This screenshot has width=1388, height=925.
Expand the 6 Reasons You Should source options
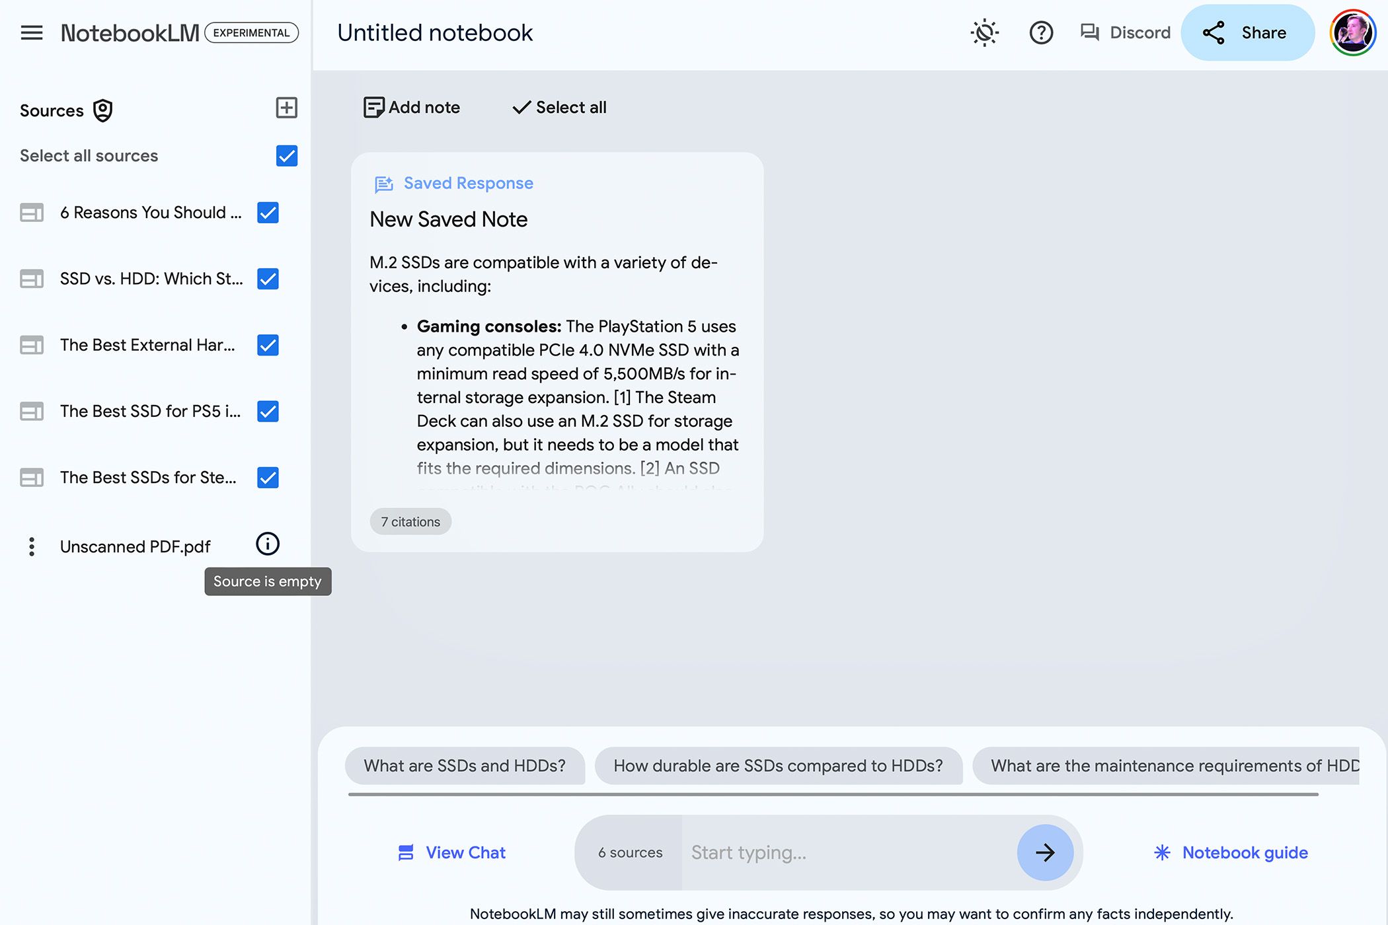pos(31,211)
